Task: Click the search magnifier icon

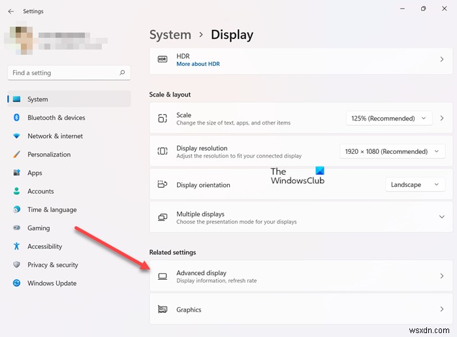Action: point(122,72)
